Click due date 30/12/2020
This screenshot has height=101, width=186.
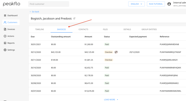pyautogui.click(x=36, y=52)
